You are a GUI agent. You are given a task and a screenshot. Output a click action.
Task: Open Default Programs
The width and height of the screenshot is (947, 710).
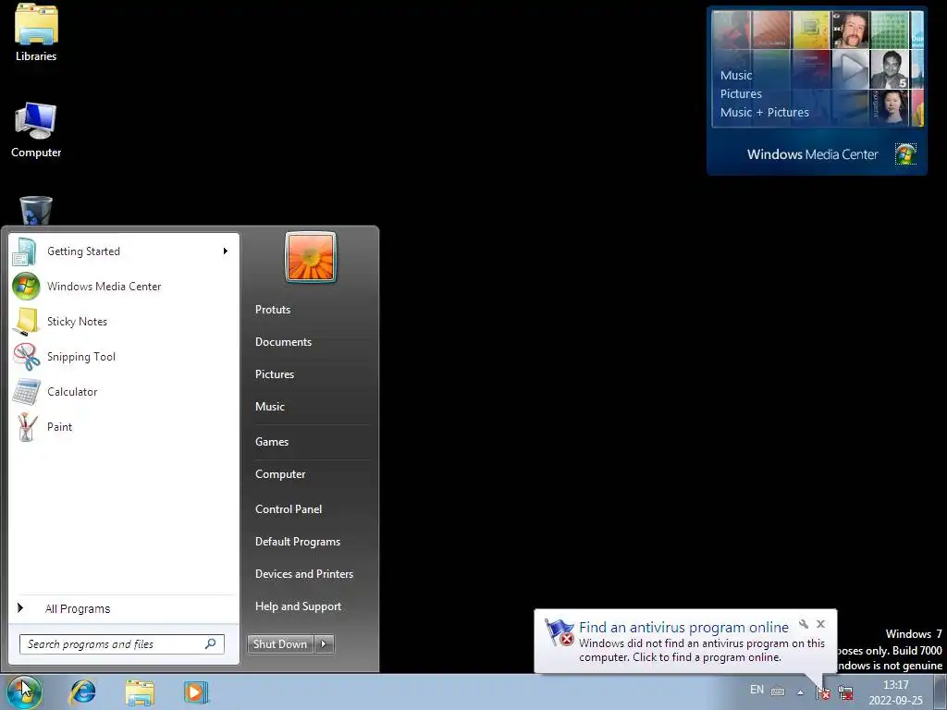pos(298,542)
